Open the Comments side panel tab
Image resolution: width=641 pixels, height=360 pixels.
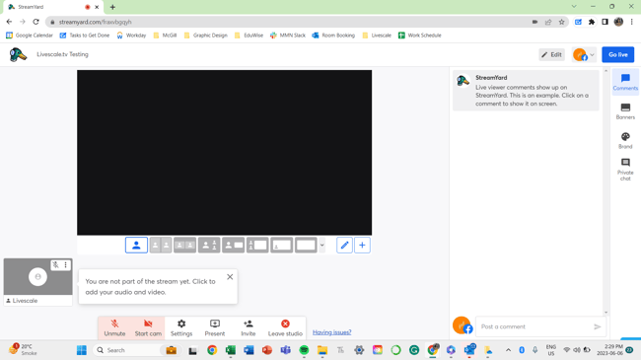(x=625, y=82)
